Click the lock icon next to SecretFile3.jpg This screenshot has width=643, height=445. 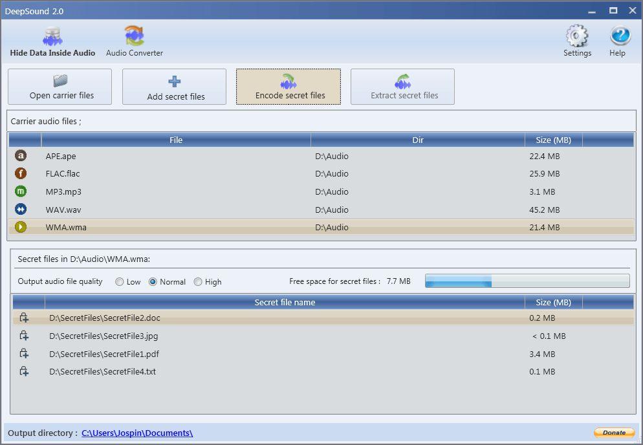pyautogui.click(x=24, y=336)
